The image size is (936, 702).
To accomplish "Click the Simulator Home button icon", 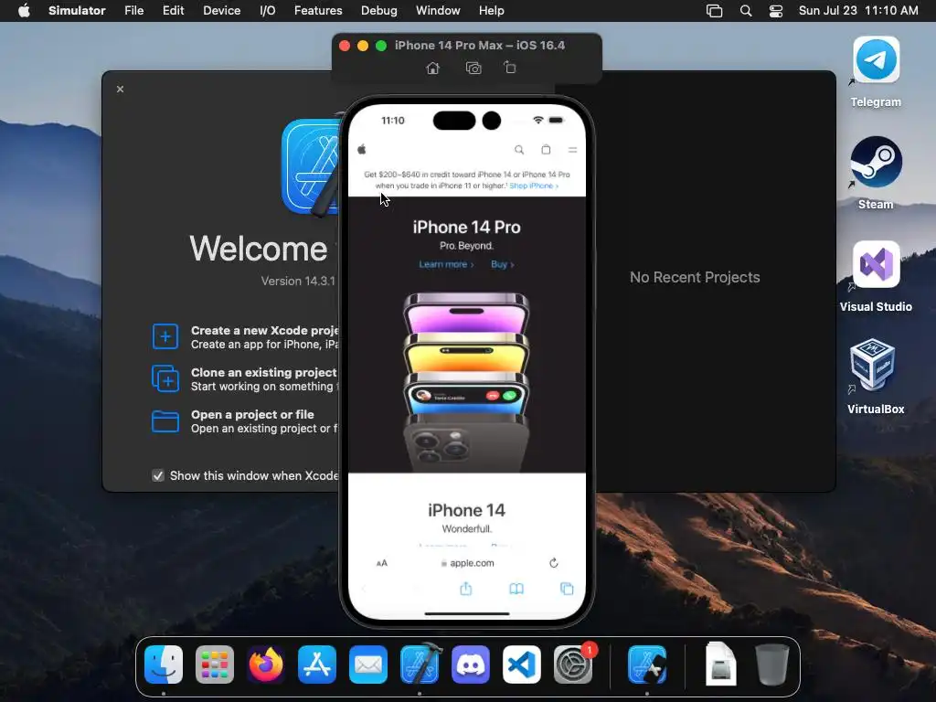I will pos(432,68).
